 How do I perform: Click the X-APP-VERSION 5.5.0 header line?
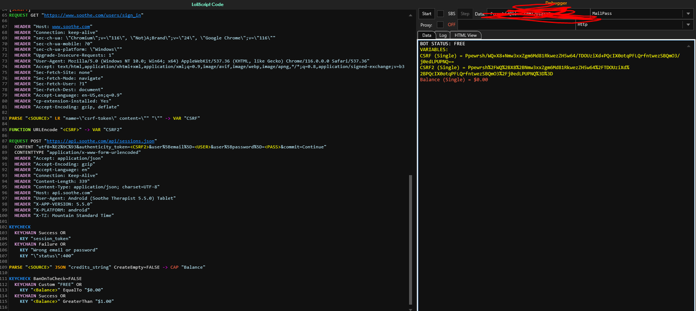pyautogui.click(x=53, y=204)
